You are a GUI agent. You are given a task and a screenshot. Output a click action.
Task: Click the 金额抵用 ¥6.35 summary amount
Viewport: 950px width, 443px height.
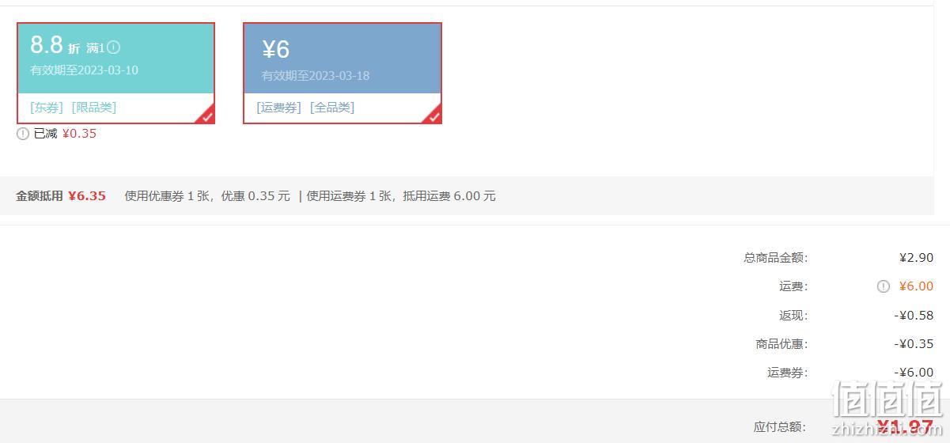(87, 195)
